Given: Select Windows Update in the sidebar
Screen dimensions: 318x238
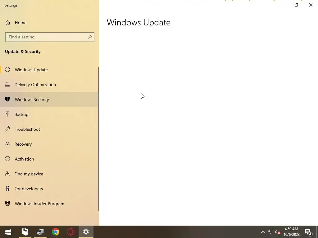Looking at the screenshot, I should pos(50,70).
